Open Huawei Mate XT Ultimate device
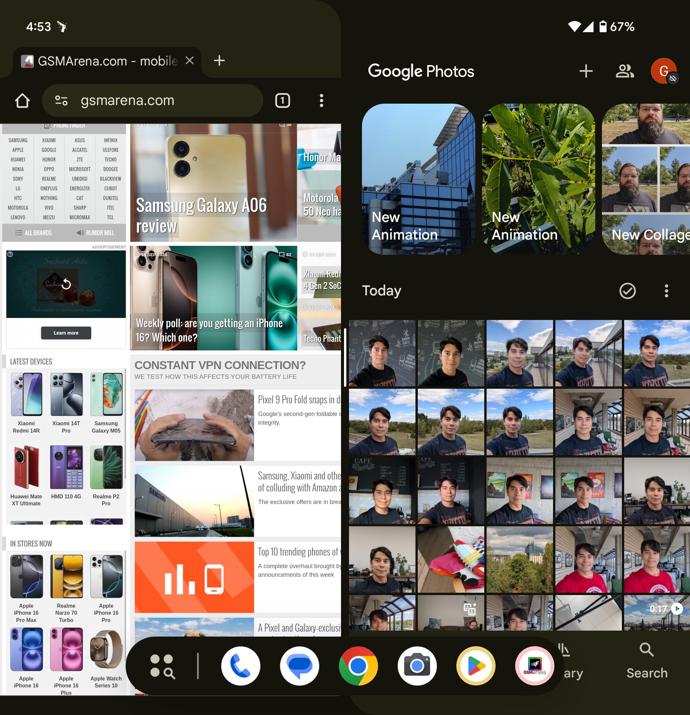This screenshot has width=690, height=715. point(26,476)
